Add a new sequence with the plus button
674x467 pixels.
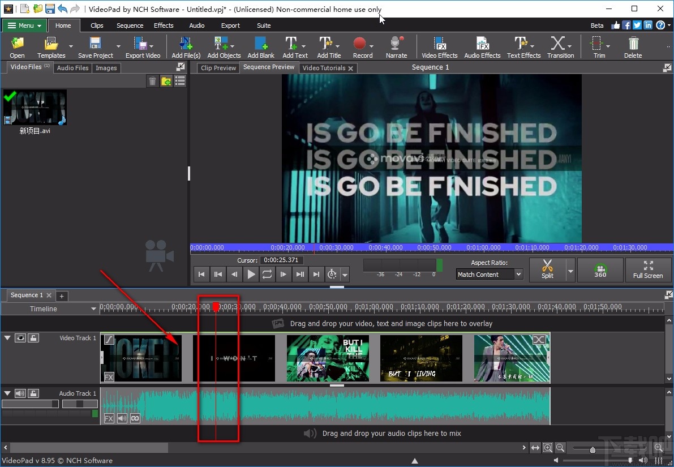coord(62,295)
